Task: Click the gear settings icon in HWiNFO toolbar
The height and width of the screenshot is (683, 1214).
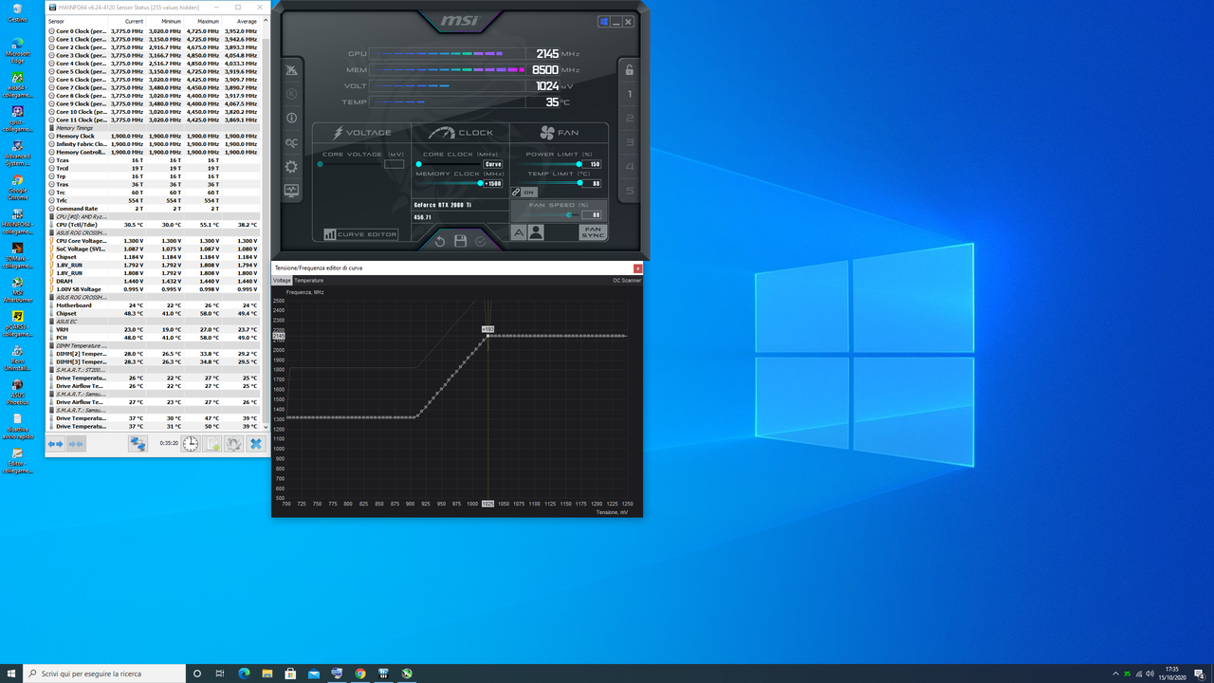Action: [232, 443]
